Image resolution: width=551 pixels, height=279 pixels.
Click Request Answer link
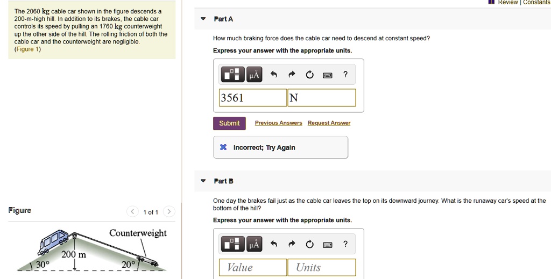click(329, 123)
